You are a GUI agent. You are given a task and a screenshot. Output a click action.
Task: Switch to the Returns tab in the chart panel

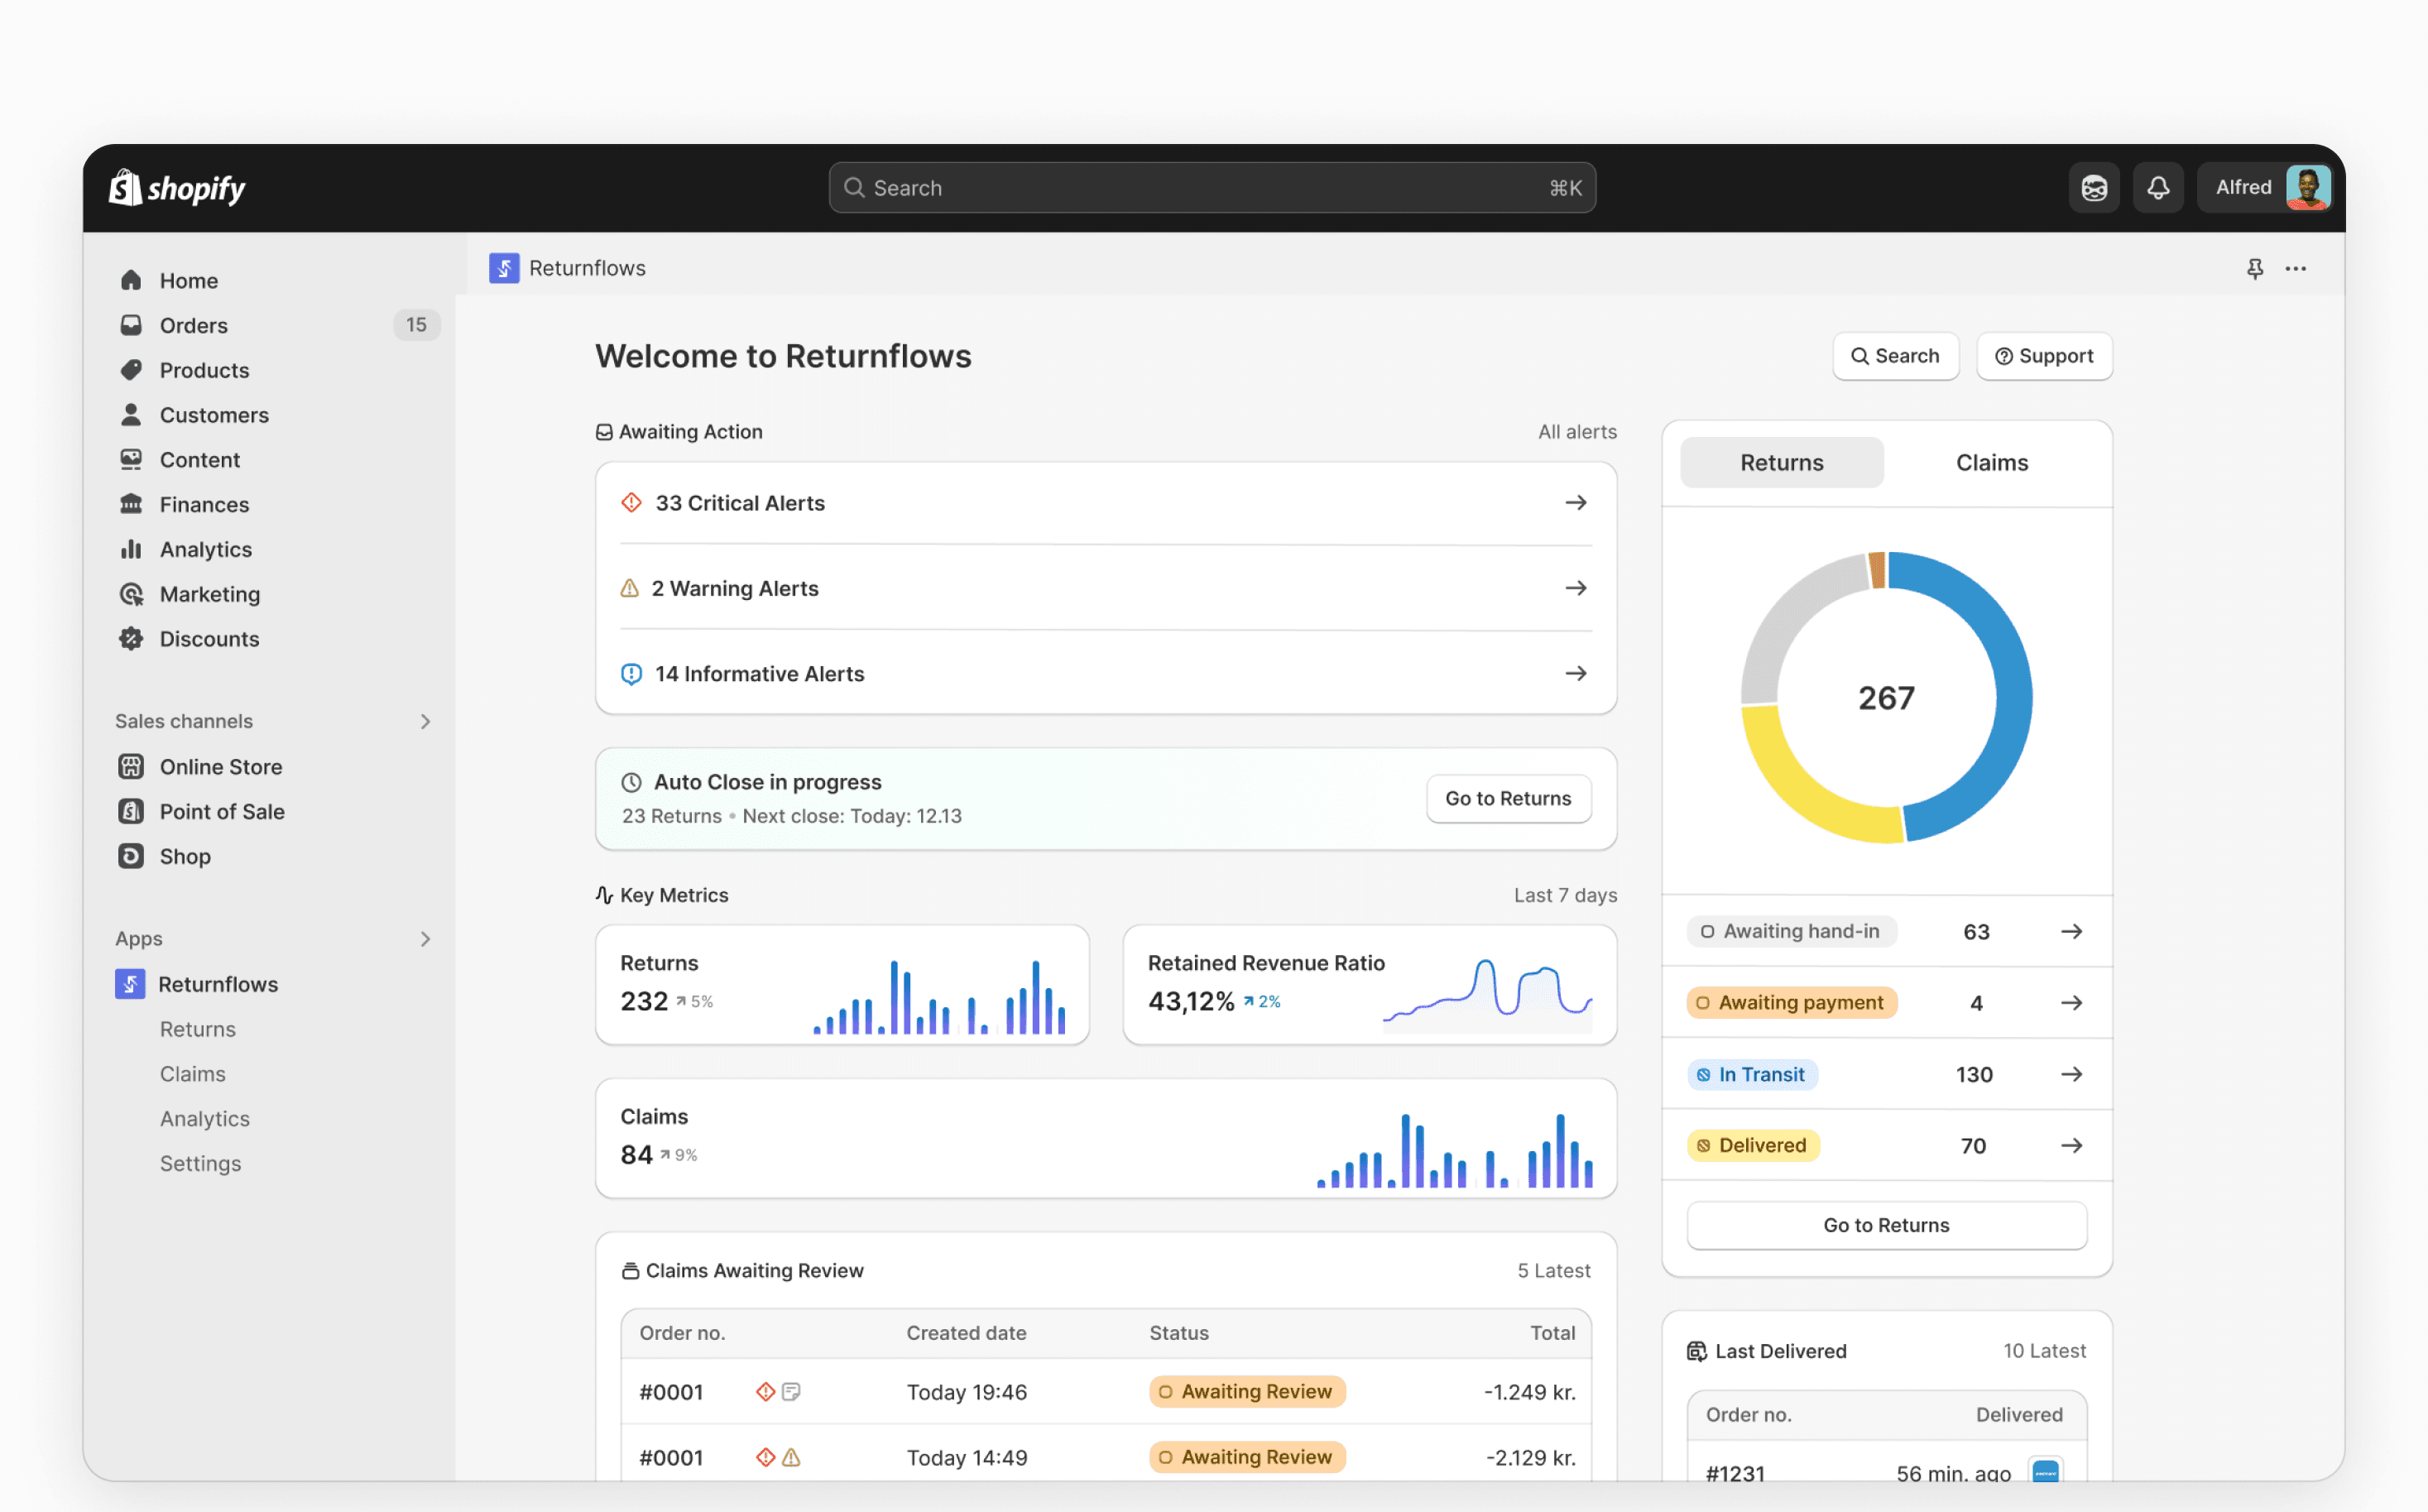(x=1782, y=462)
